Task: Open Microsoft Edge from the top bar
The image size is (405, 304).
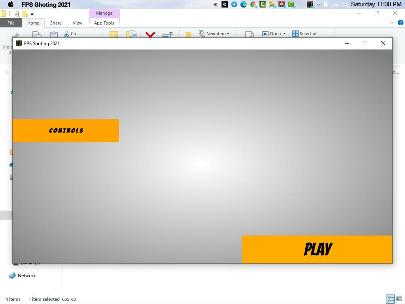Action: pos(244,4)
